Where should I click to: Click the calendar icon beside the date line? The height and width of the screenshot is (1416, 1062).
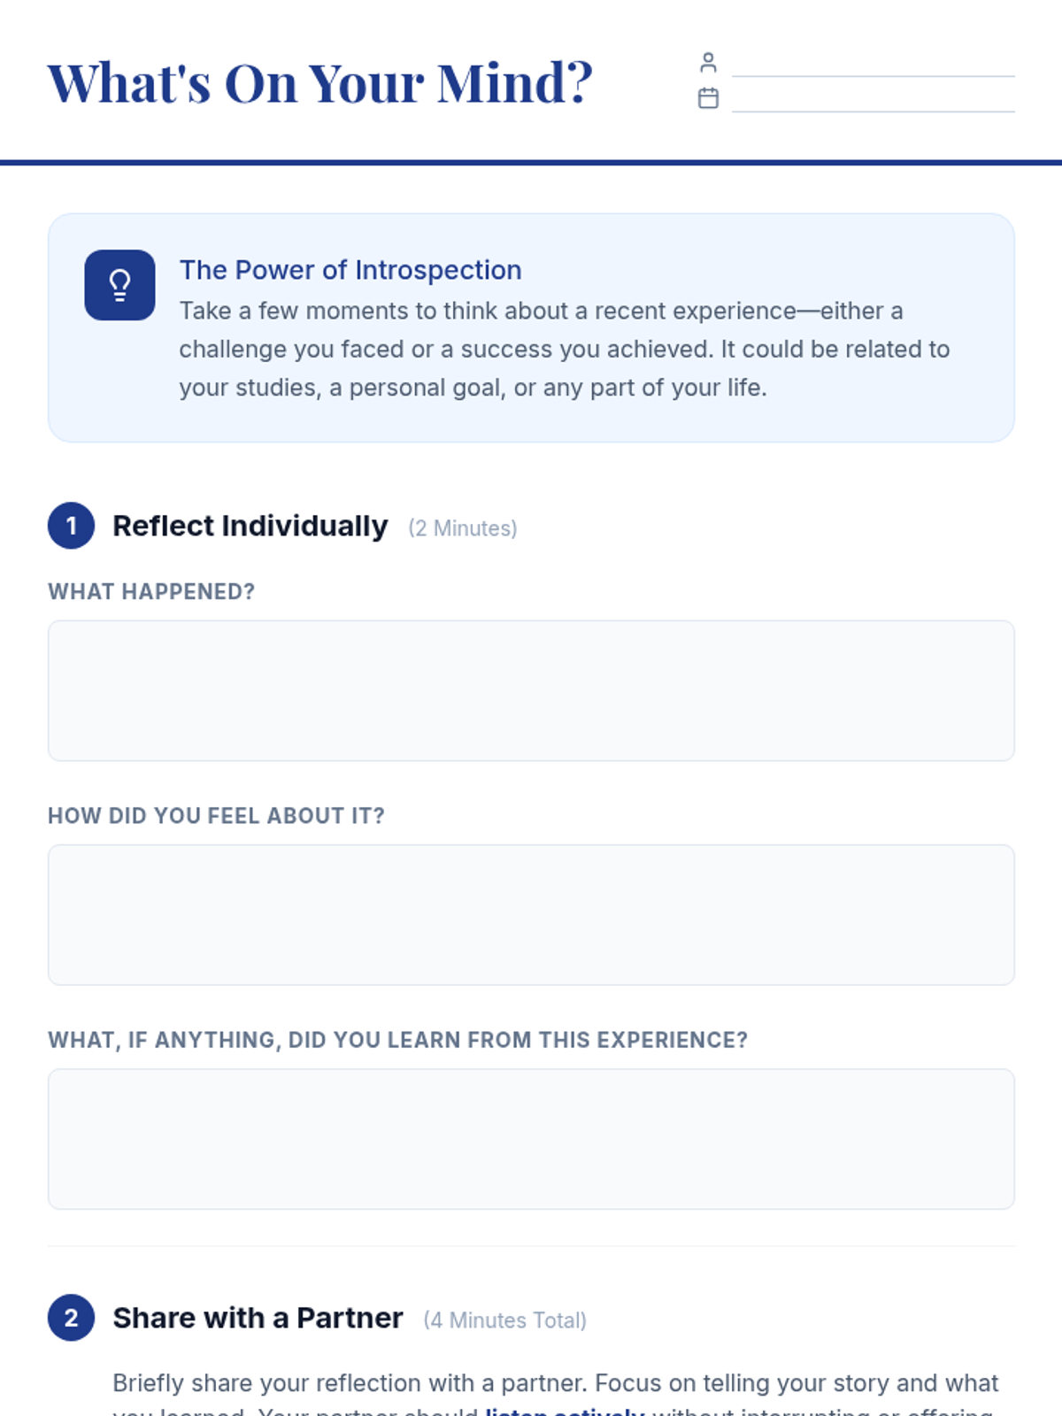point(708,97)
